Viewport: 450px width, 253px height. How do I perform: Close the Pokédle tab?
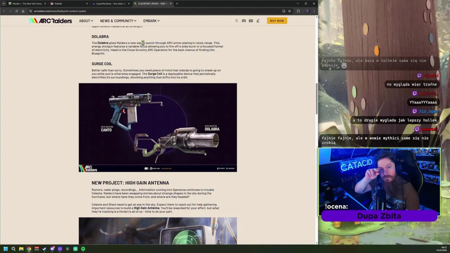tap(87, 4)
